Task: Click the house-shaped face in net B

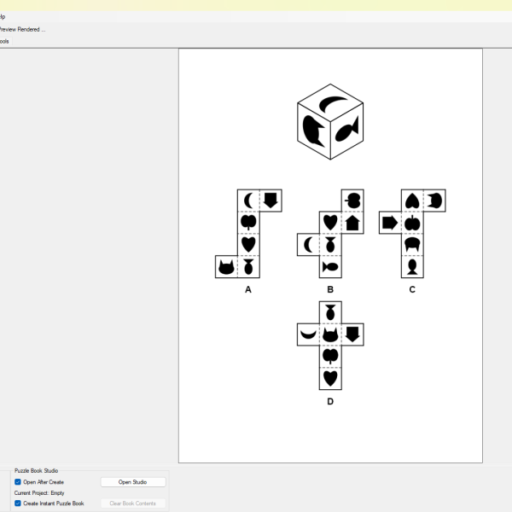Action: 352,223
